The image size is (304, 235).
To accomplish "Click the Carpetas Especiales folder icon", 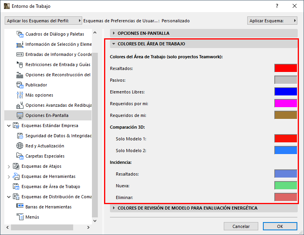I will [x=20, y=156].
